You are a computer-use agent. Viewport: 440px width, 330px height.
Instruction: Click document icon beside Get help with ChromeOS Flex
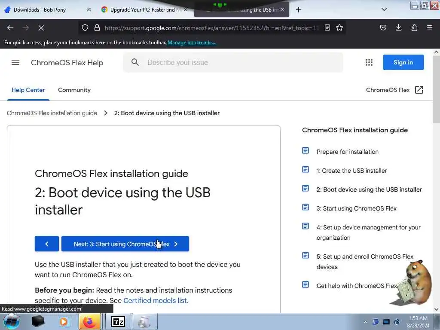tap(306, 284)
